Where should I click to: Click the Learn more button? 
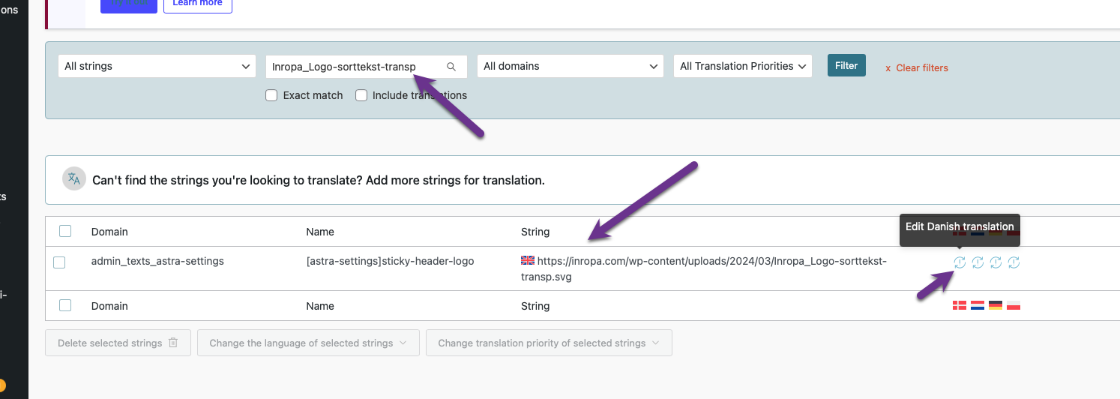pos(197,4)
